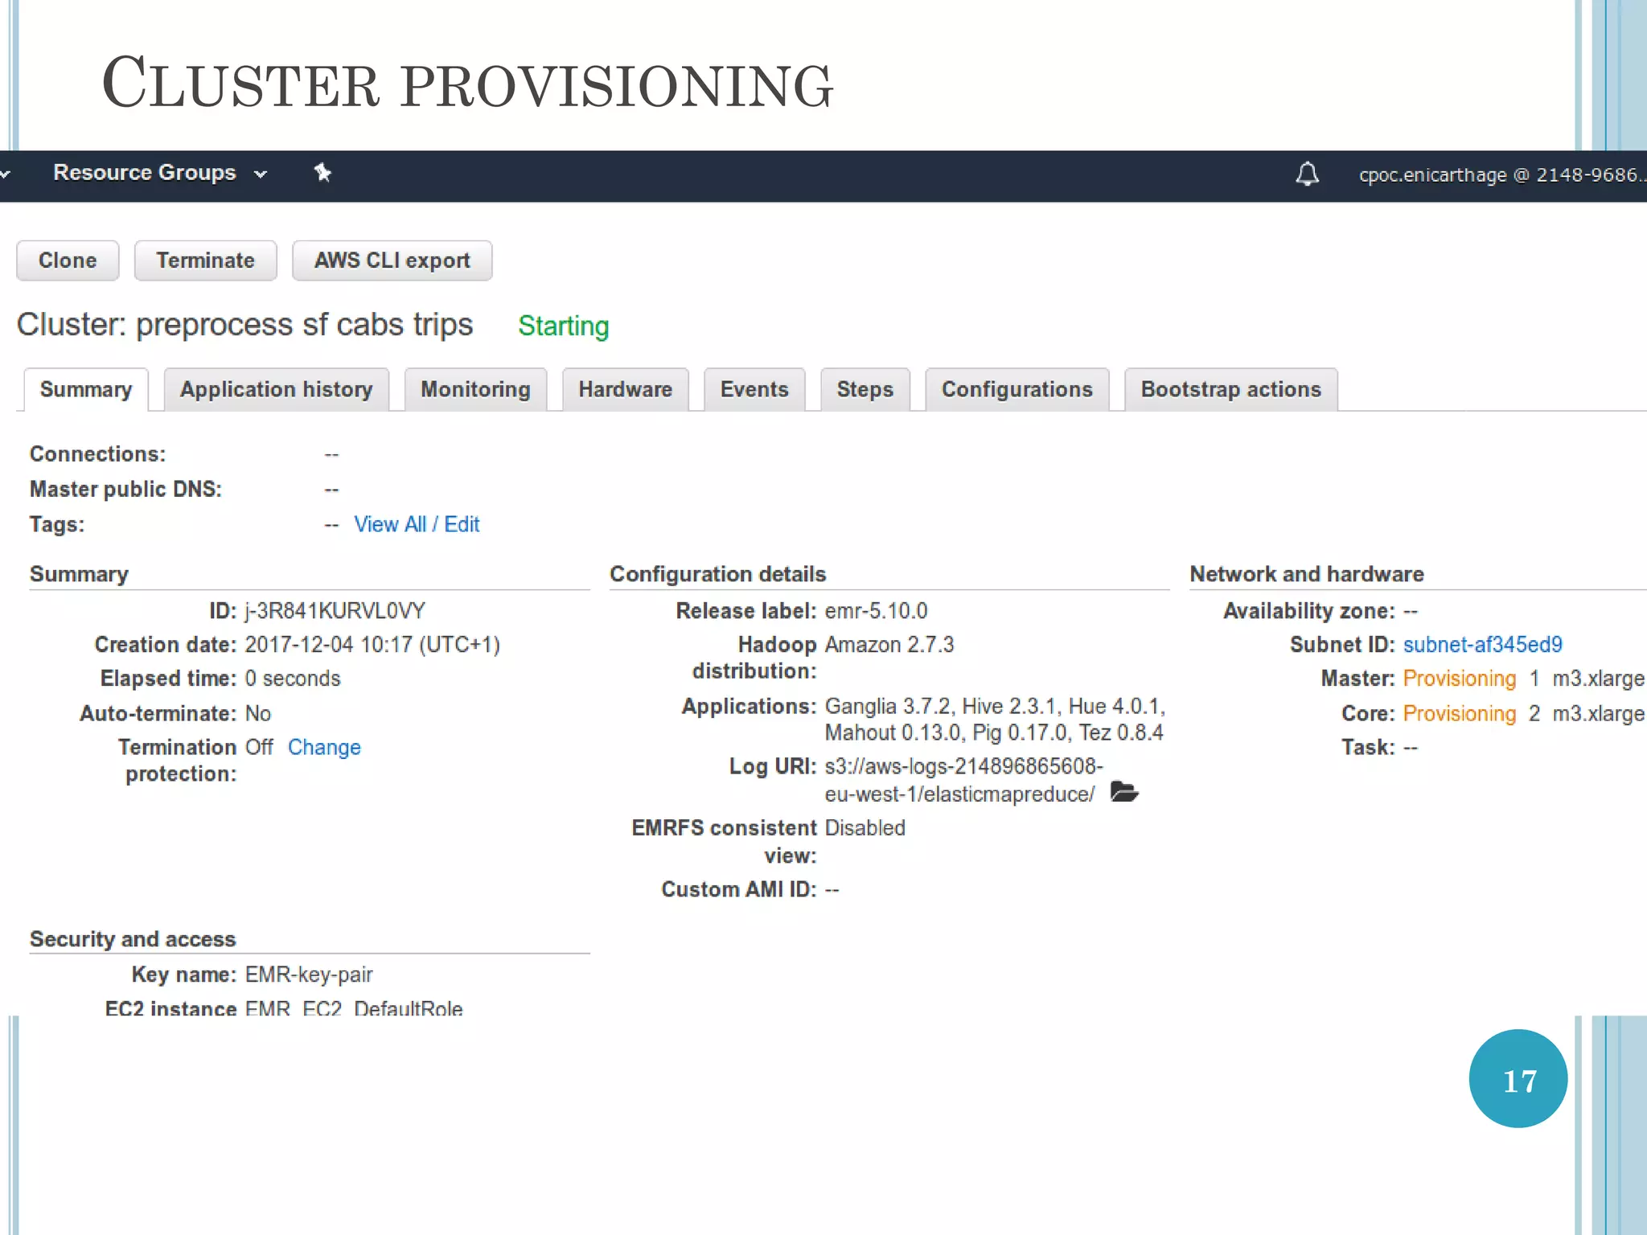Click the release label emr-5.10.0

tap(876, 611)
